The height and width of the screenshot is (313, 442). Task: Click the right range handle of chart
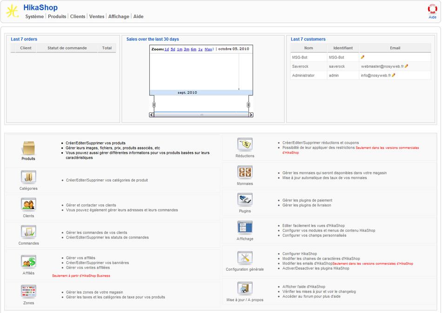(x=248, y=104)
